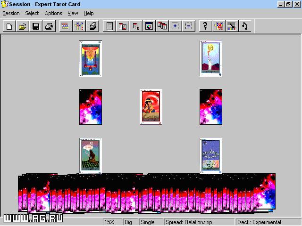
Task: Flip the face-down card on middle left
Action: 91,107
